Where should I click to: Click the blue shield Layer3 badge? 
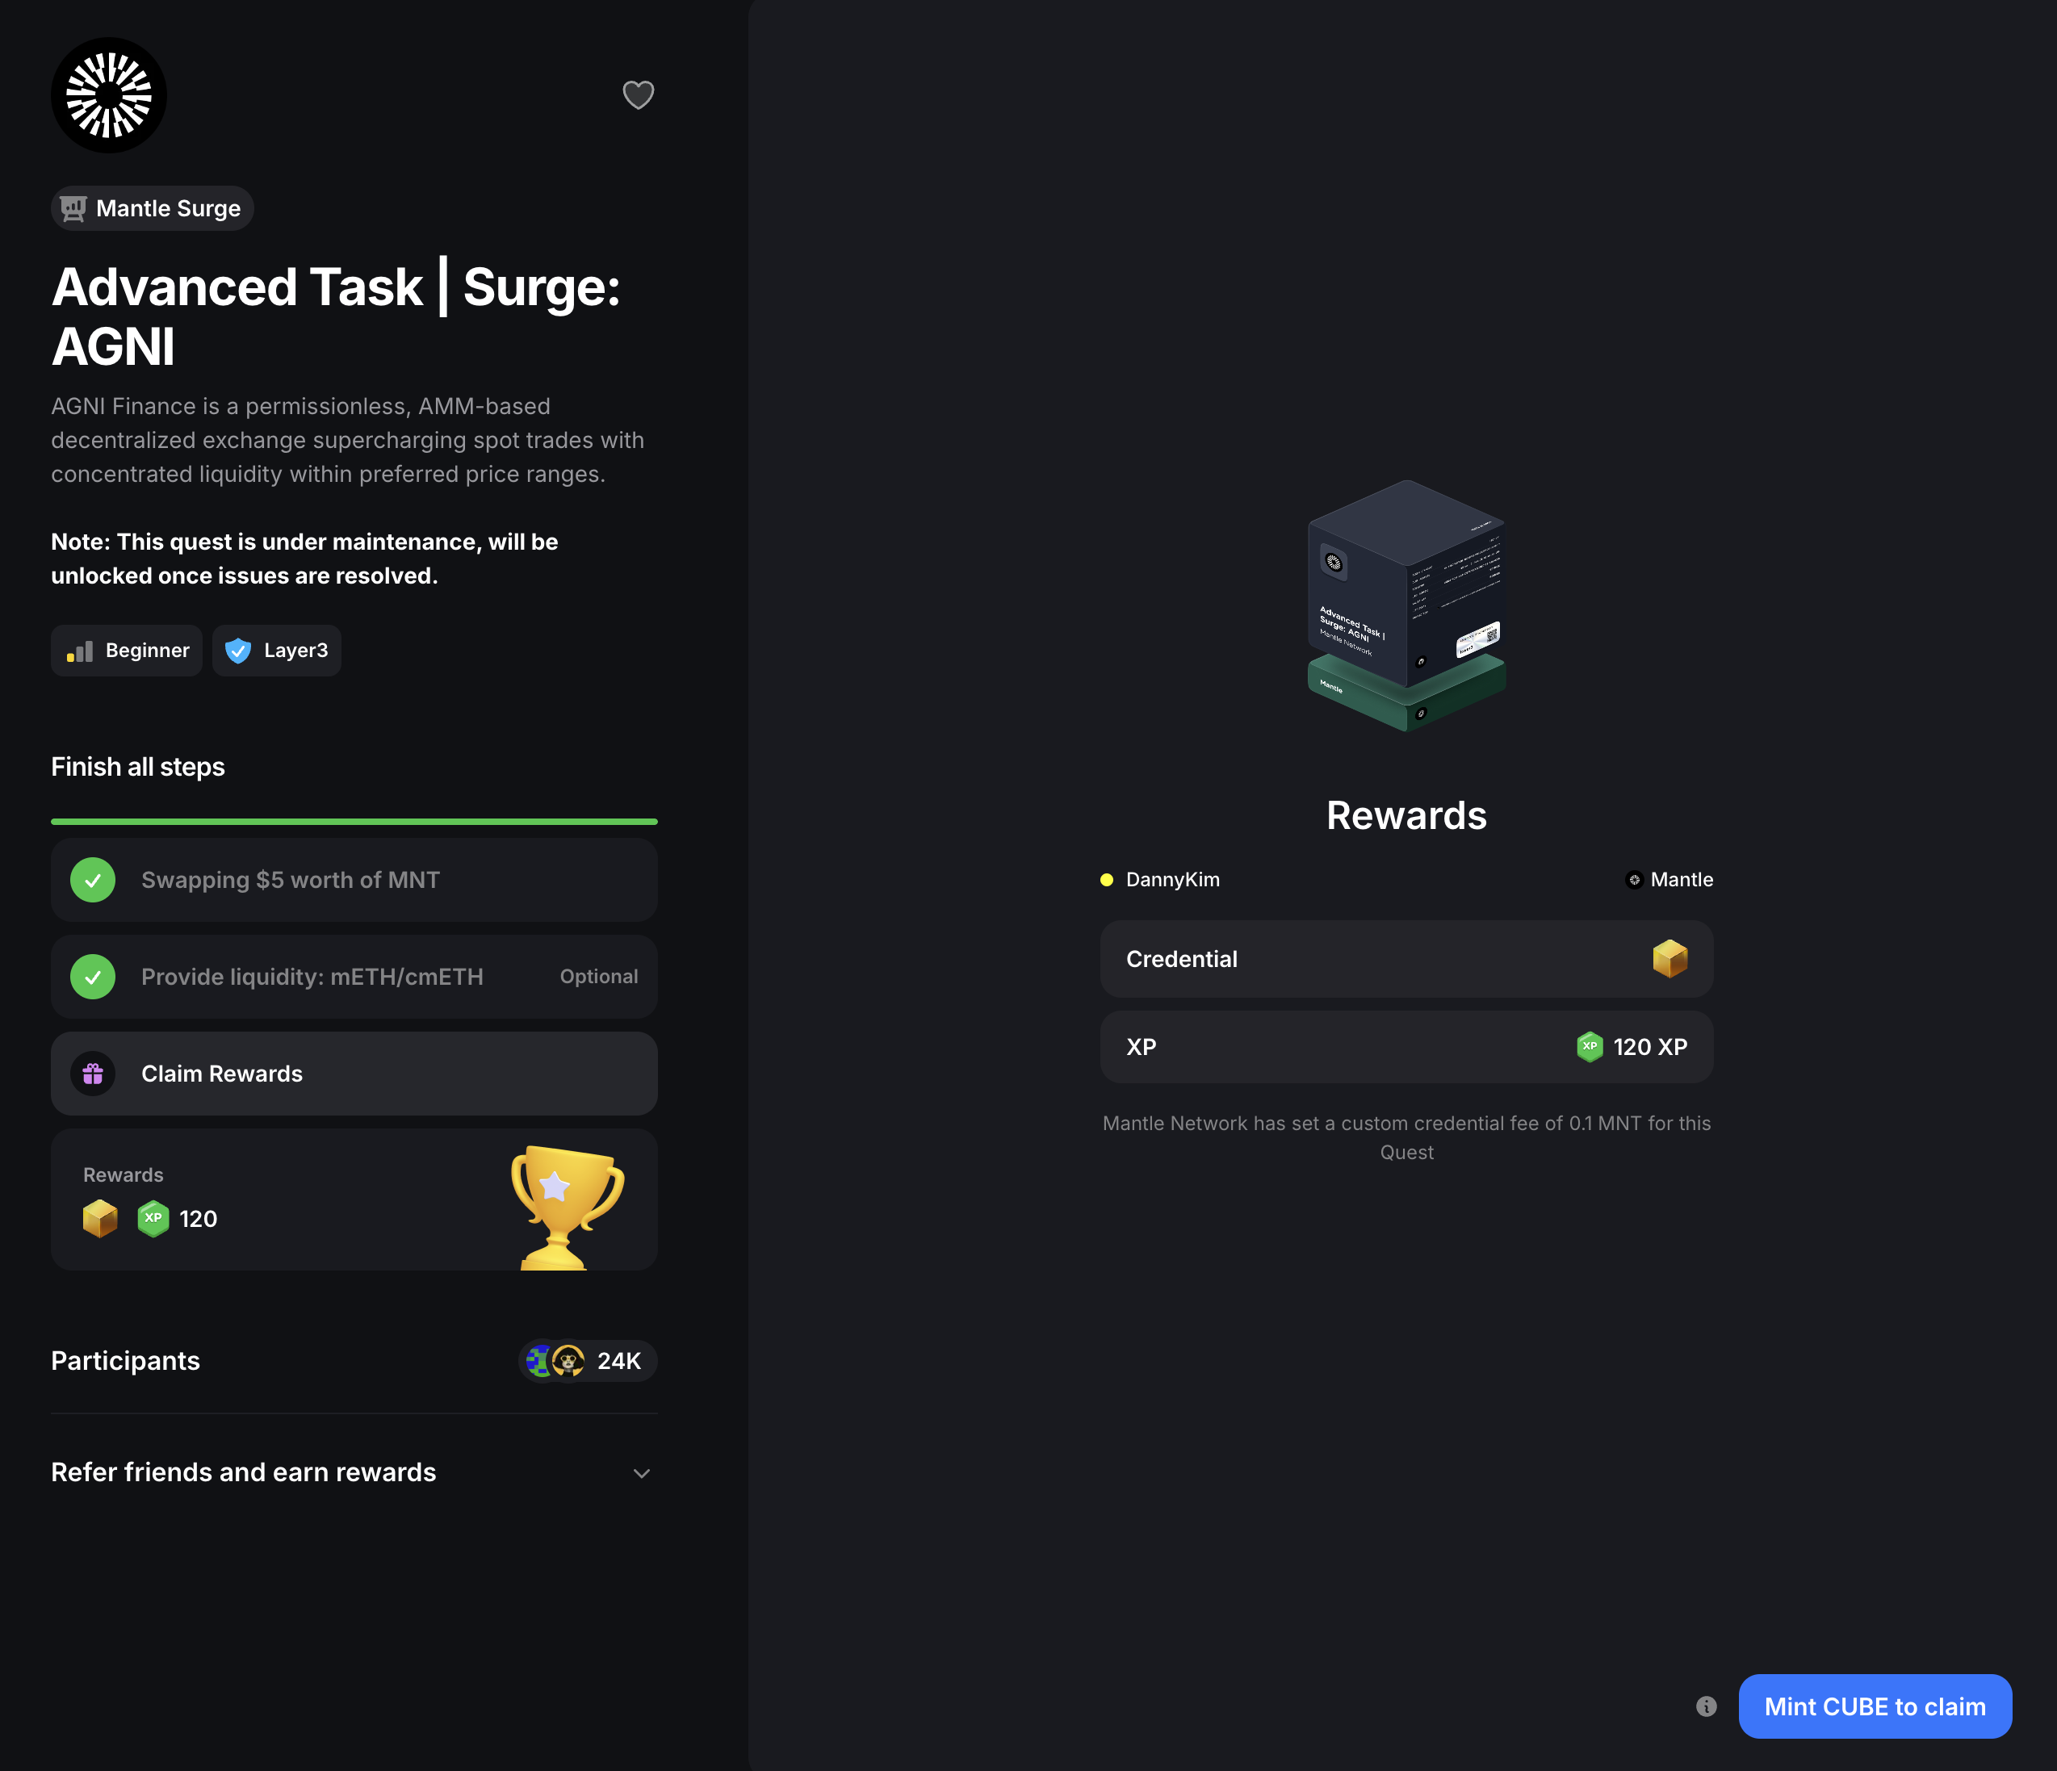[x=238, y=651]
